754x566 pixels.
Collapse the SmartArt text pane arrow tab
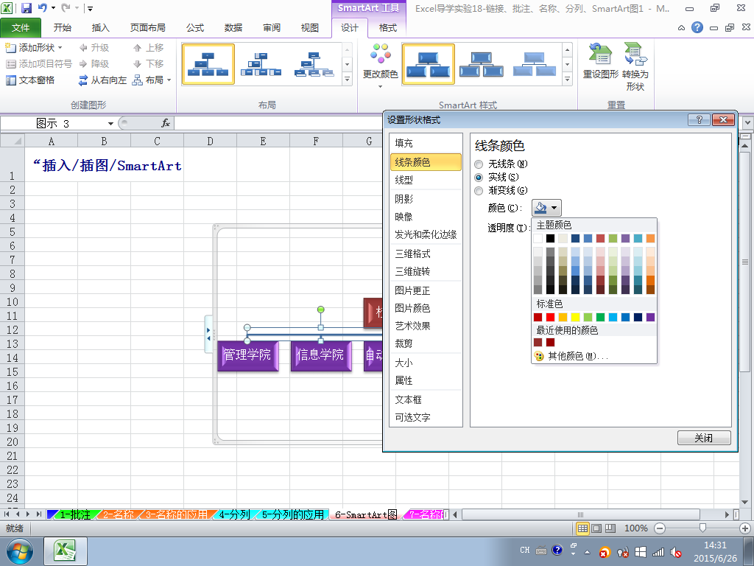(x=208, y=334)
